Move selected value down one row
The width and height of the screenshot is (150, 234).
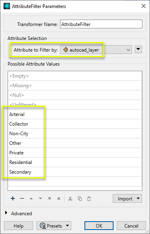click(x=40, y=198)
